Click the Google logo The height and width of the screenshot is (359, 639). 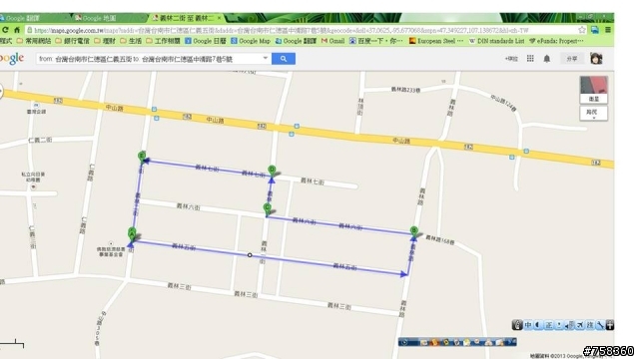point(12,59)
